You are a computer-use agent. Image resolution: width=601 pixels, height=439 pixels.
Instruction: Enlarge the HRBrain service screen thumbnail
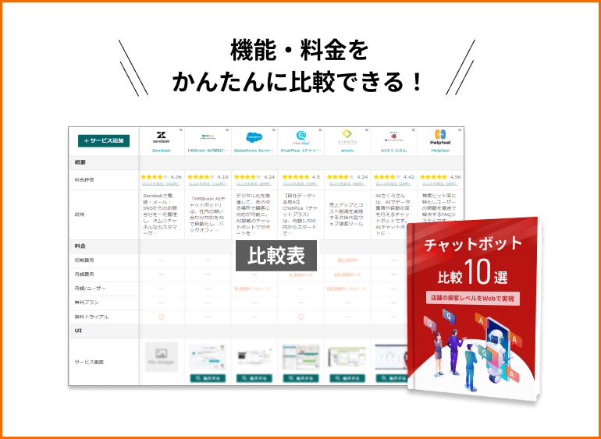click(208, 378)
